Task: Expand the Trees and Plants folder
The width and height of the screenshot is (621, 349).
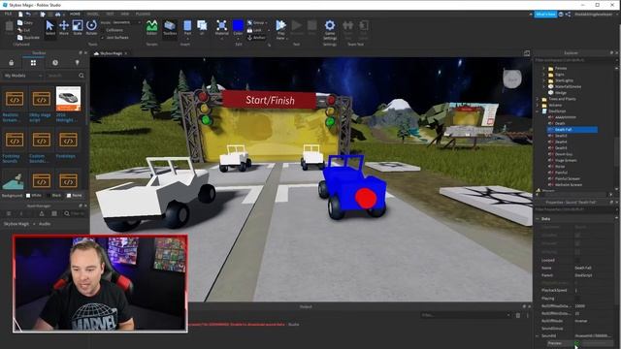Action: [538, 99]
